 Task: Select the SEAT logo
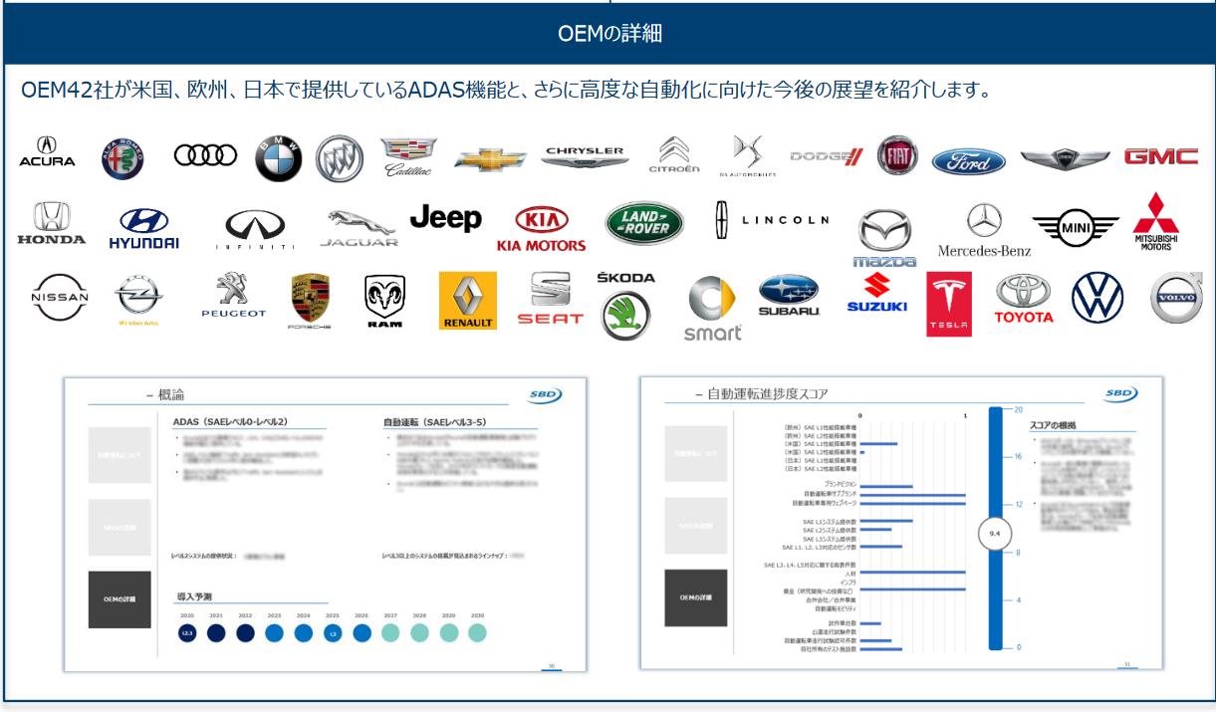click(550, 299)
